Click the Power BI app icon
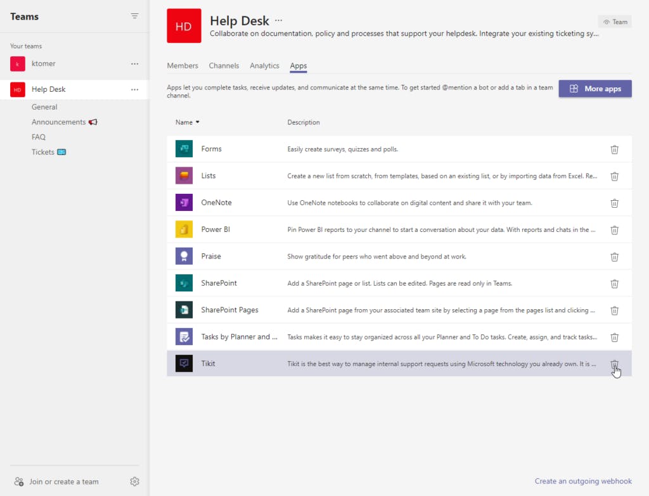 [184, 229]
